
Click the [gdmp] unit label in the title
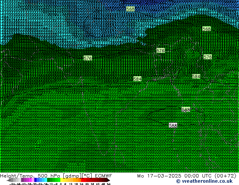72,176
